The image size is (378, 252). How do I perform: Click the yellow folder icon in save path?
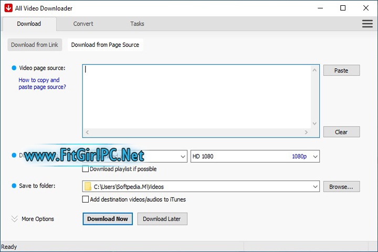[88, 186]
